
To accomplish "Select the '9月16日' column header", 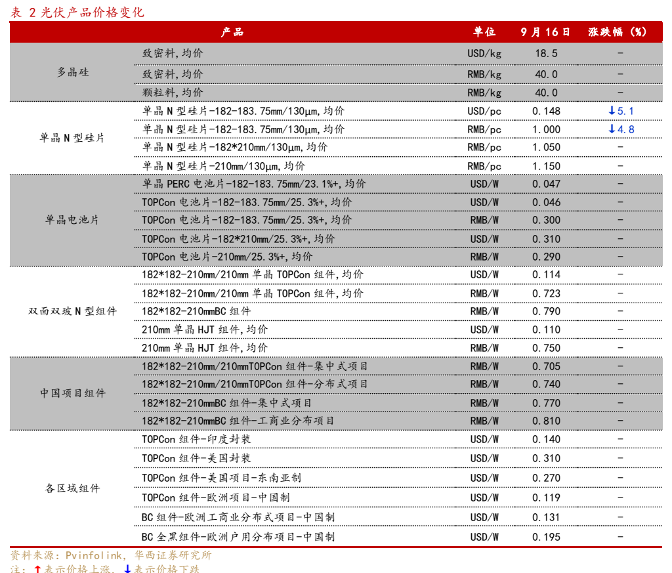I will click(x=545, y=32).
